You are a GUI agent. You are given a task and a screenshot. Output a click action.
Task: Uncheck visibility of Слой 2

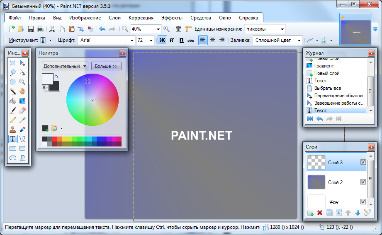[363, 182]
